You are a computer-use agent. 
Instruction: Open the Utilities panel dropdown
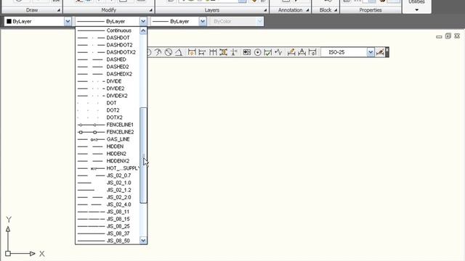[x=416, y=9]
